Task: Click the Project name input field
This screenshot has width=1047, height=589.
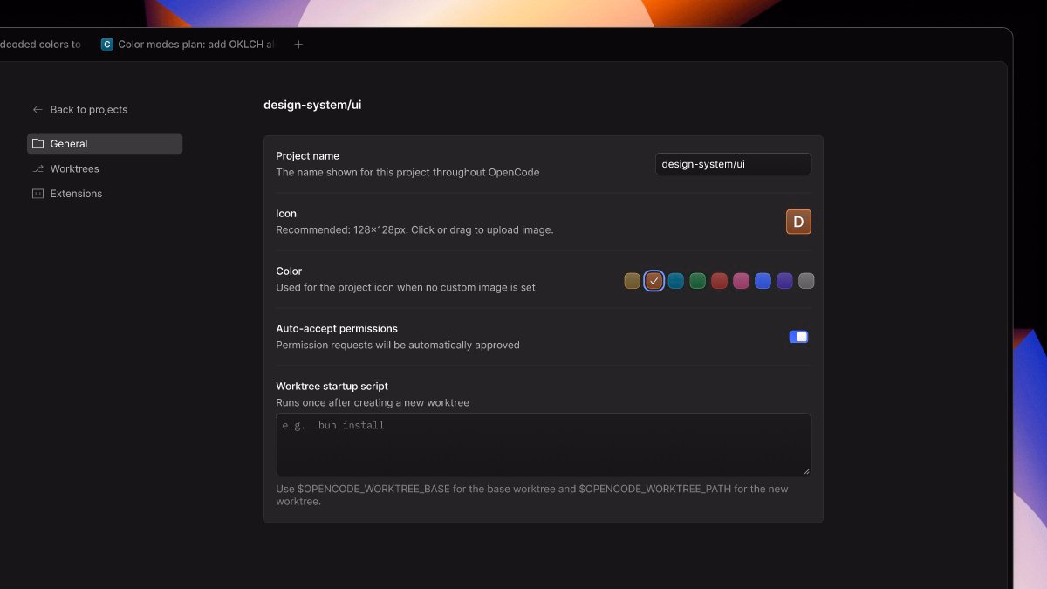Action: pyautogui.click(x=733, y=164)
